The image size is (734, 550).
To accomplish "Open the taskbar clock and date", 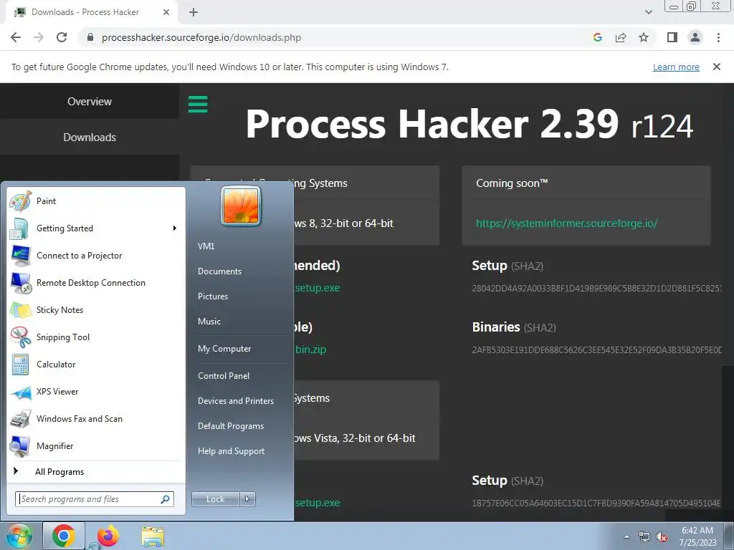I will [697, 536].
